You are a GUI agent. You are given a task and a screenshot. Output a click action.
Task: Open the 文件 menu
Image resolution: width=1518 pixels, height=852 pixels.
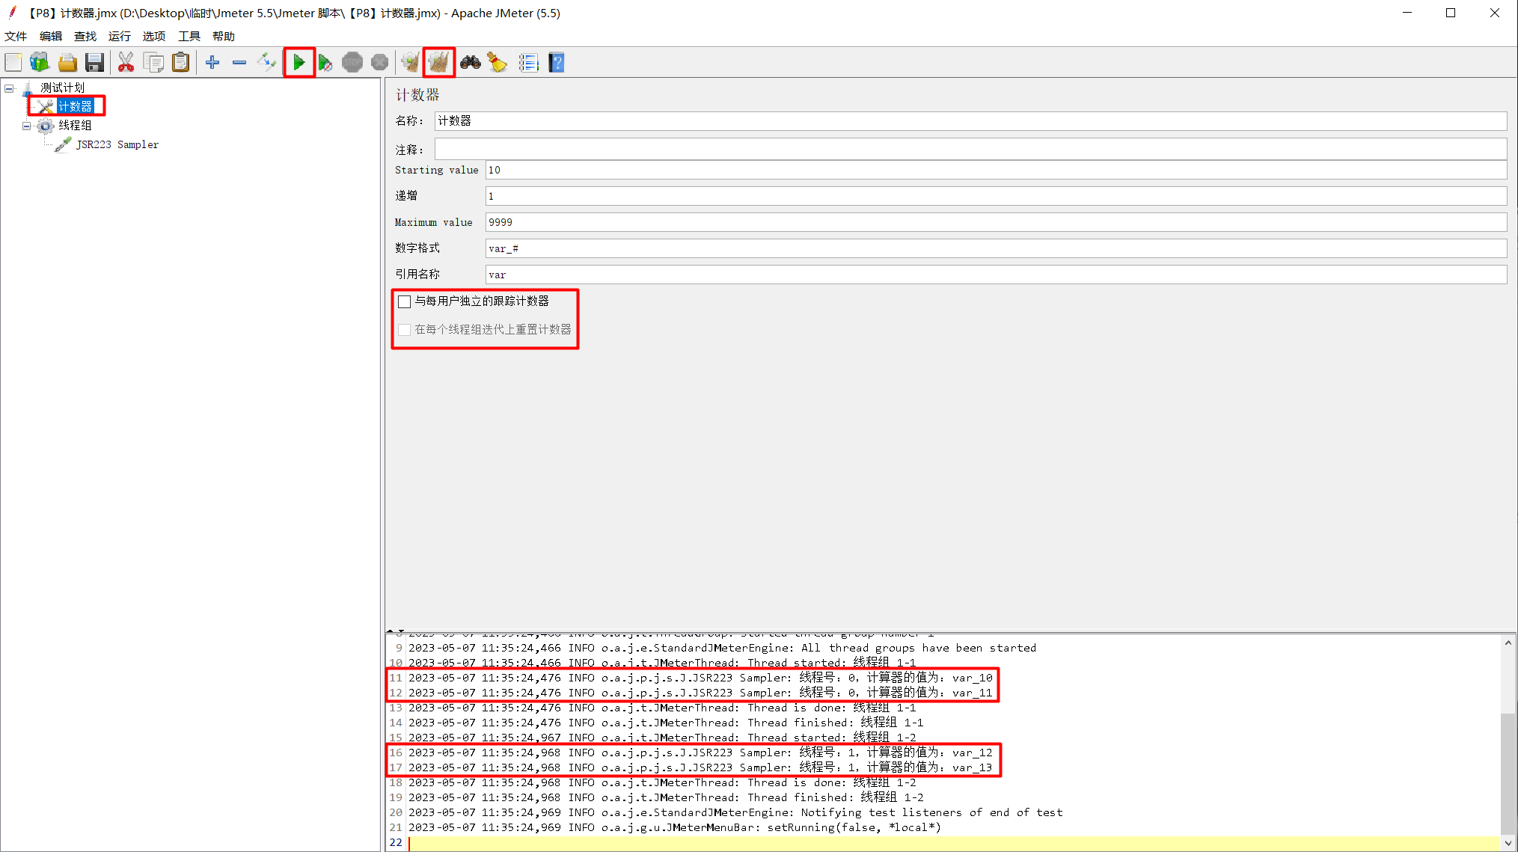click(16, 36)
